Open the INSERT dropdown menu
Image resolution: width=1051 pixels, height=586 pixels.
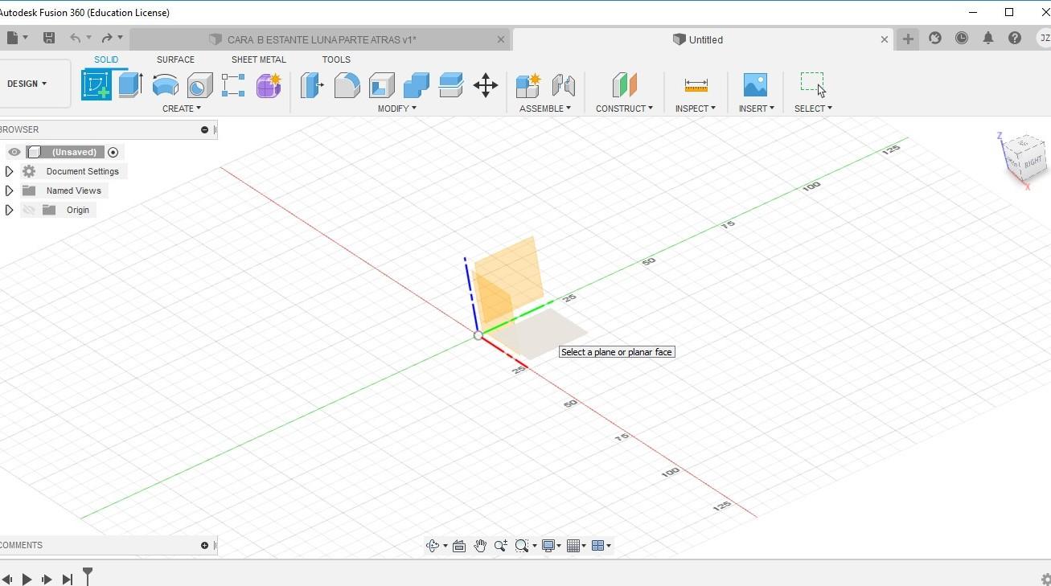click(x=757, y=109)
